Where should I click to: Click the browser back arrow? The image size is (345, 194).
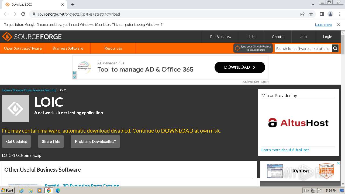pos(6,14)
